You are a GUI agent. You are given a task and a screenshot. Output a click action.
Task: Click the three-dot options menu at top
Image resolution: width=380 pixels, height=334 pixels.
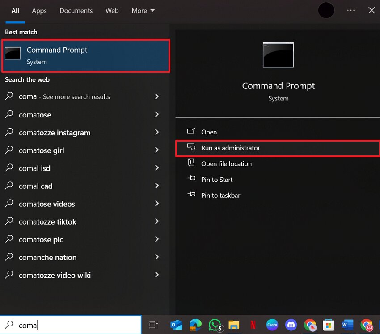[x=351, y=10]
